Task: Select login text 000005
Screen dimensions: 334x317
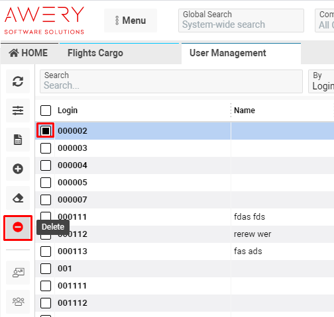Action: coord(72,183)
